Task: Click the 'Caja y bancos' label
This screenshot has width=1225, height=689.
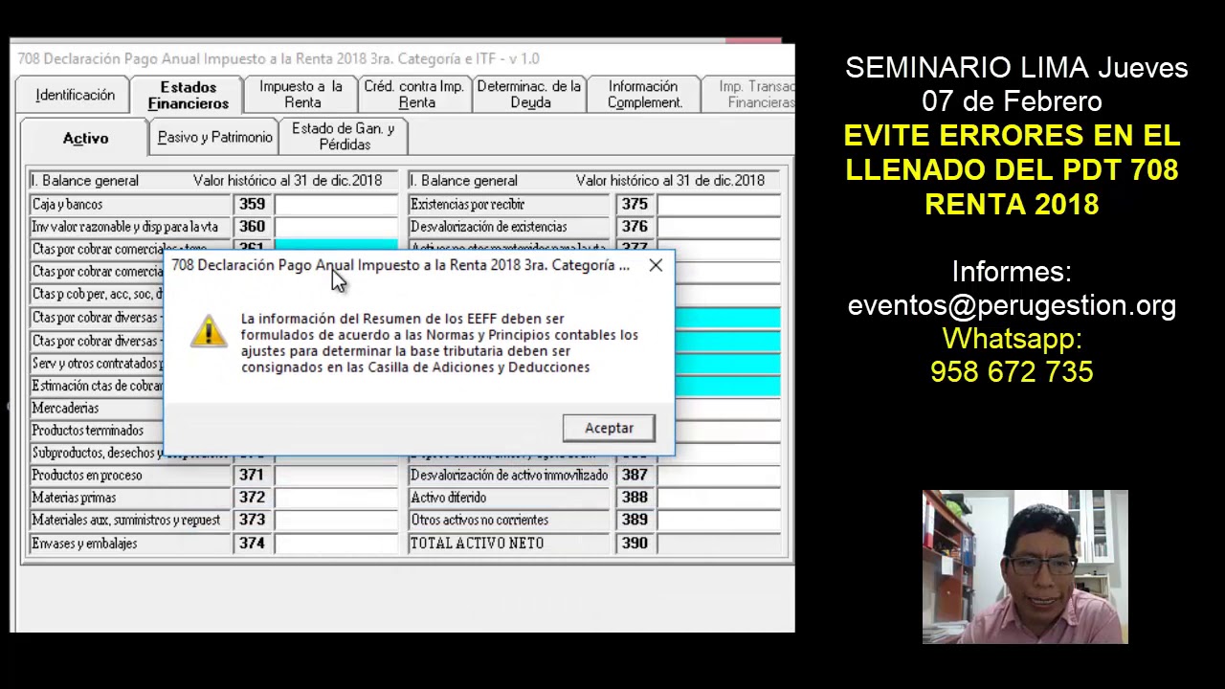Action: click(x=67, y=204)
